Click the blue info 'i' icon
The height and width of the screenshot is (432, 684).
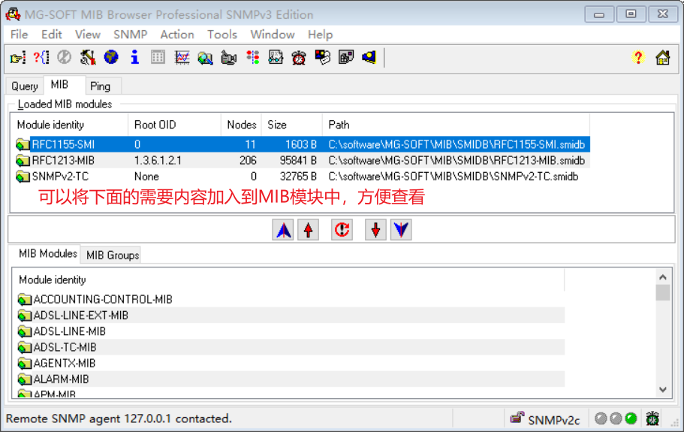[x=135, y=57]
